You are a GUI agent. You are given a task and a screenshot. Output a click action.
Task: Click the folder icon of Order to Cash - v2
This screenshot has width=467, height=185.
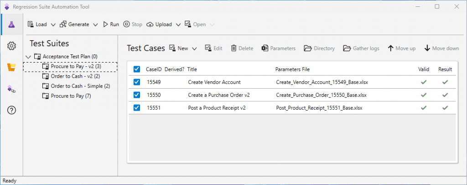pyautogui.click(x=46, y=76)
